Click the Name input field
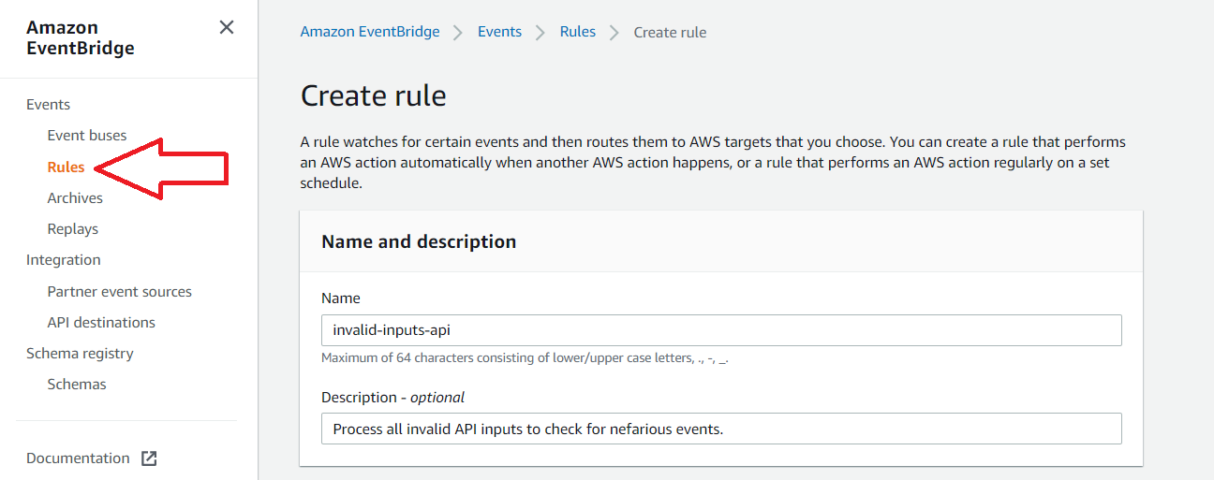 (x=721, y=330)
